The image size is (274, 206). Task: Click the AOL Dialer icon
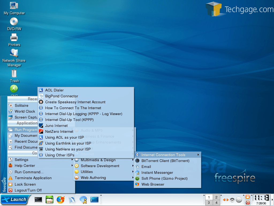[x=41, y=90]
